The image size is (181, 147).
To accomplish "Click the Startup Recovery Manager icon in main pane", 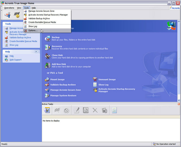I will tap(95, 90).
